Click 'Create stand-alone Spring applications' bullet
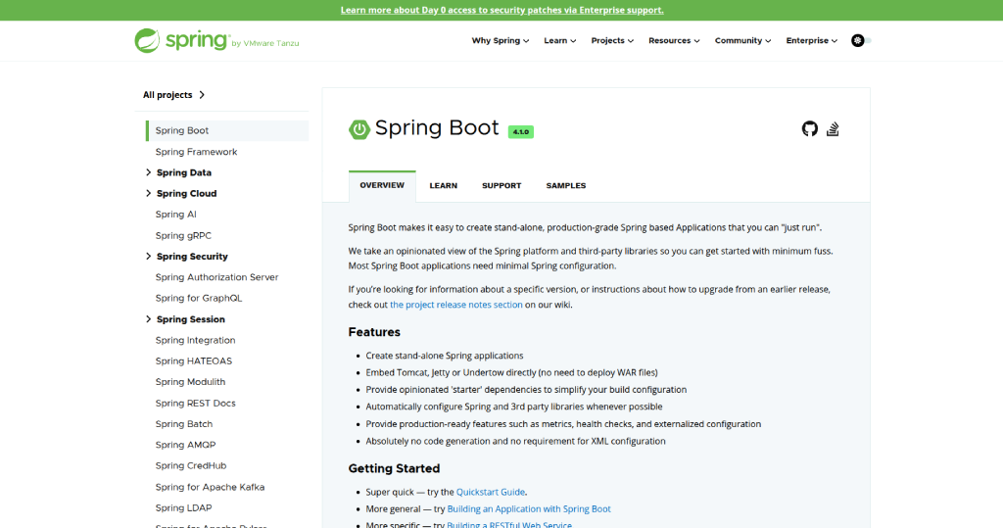Screen dimensions: 1003x528 pyautogui.click(x=445, y=356)
